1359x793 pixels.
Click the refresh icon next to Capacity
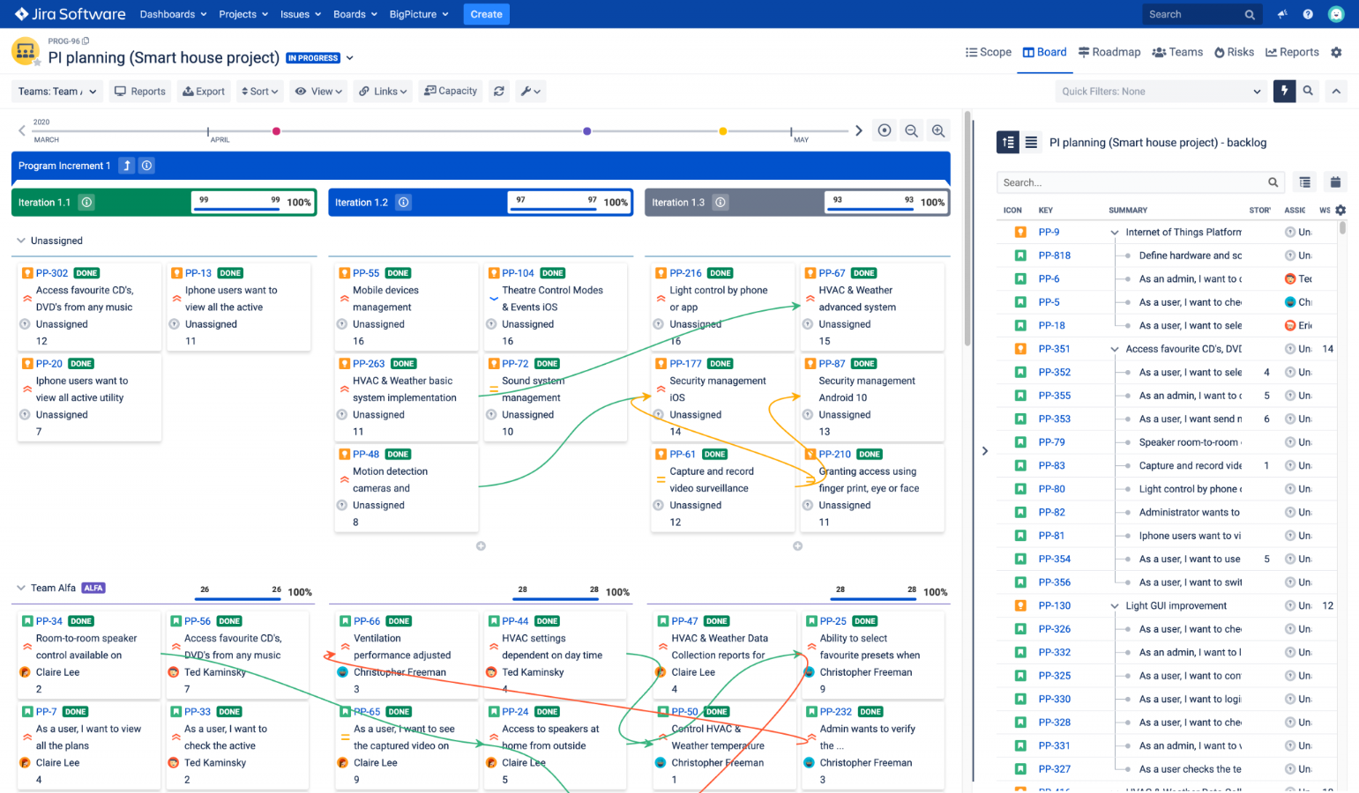pos(499,91)
